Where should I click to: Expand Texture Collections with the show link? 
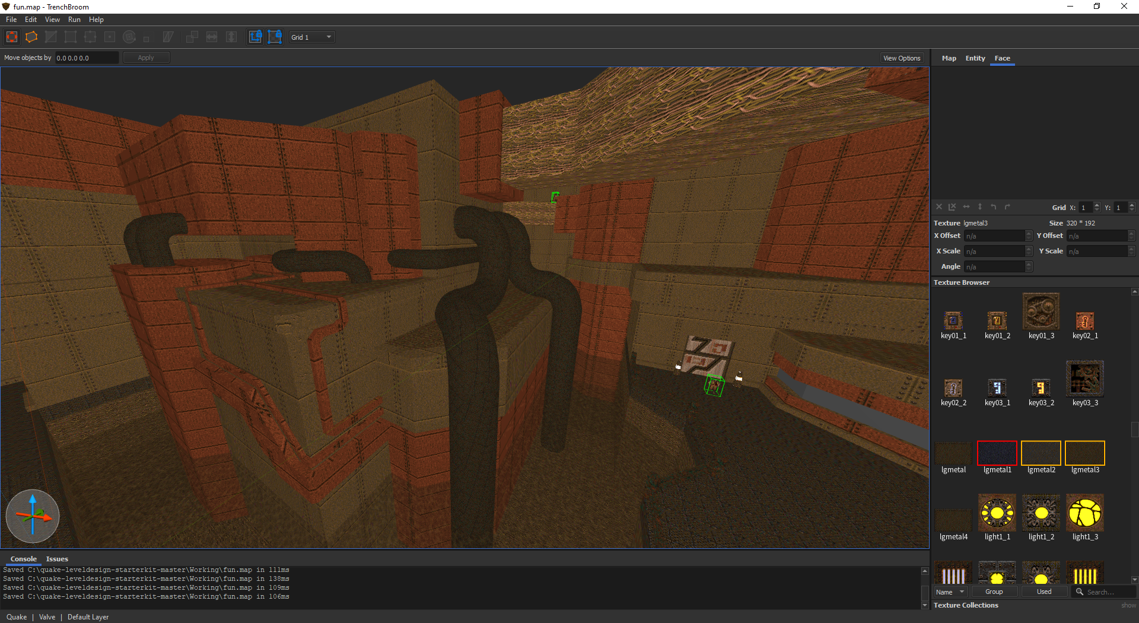pos(1128,605)
